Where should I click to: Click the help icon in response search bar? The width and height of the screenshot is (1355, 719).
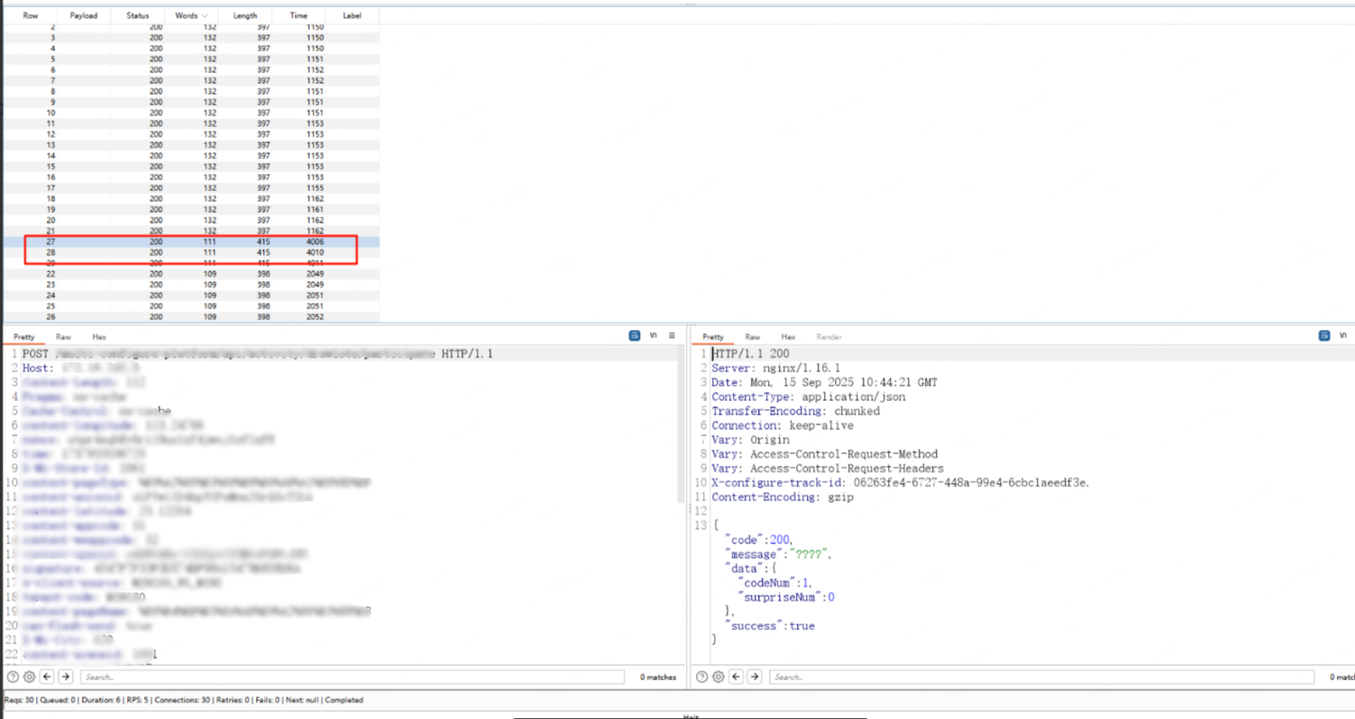701,677
